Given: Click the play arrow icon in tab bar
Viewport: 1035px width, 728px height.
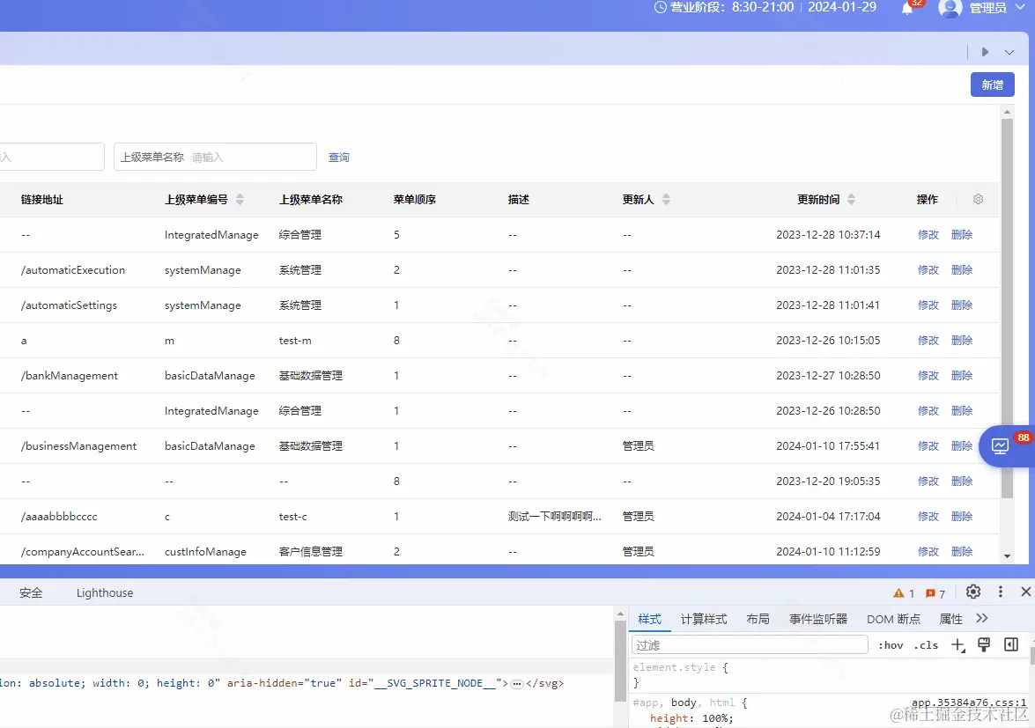Looking at the screenshot, I should coord(985,51).
